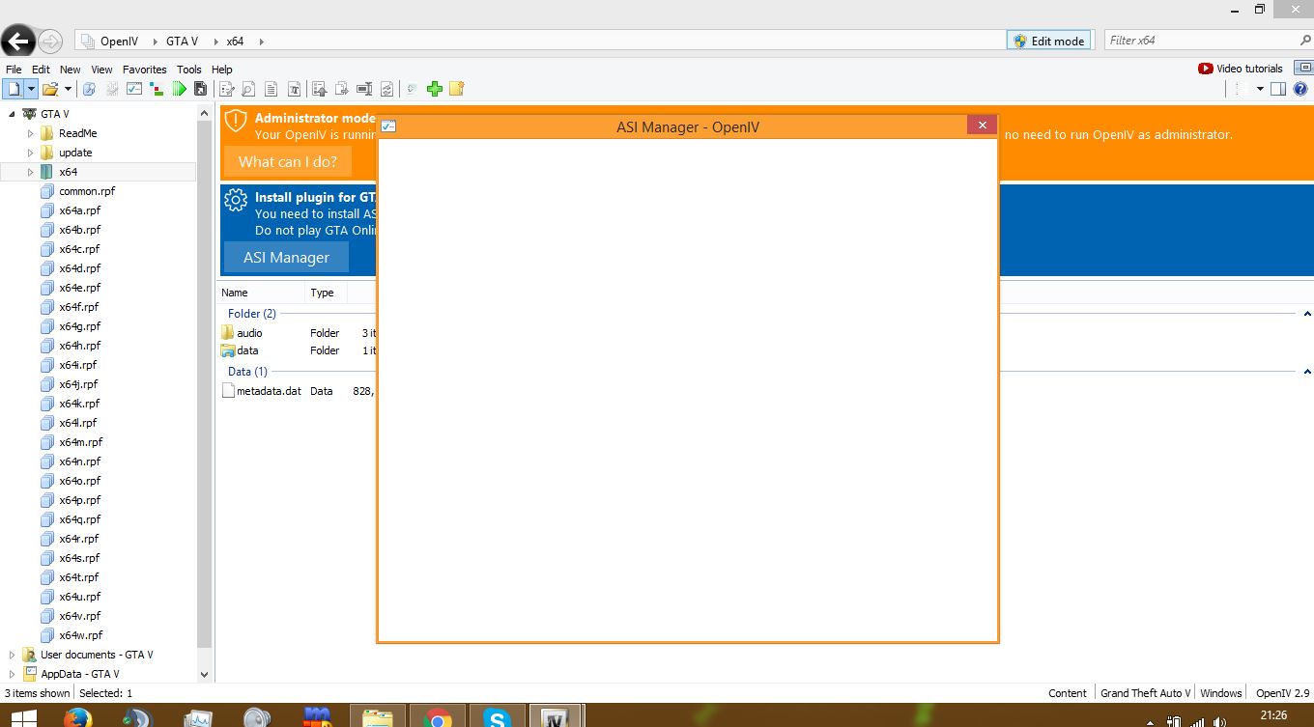The image size is (1314, 727).
Task: Click the ASI Manager button
Action: tap(286, 258)
